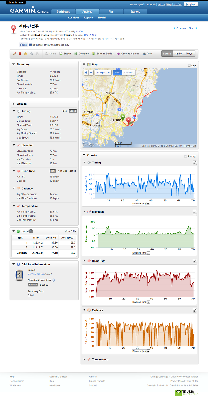Switch to Player view
The height and width of the screenshot is (403, 208).
click(x=190, y=54)
